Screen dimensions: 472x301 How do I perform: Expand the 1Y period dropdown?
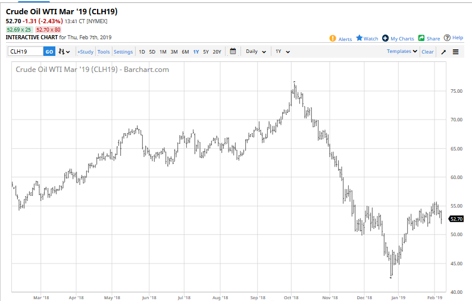282,52
